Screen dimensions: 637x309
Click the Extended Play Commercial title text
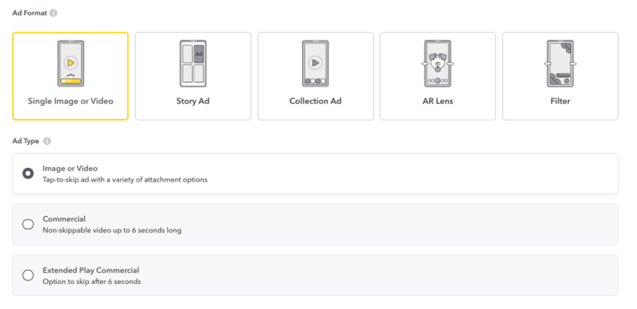coord(91,270)
